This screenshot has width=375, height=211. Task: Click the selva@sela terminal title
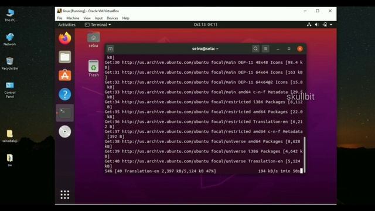coord(205,49)
